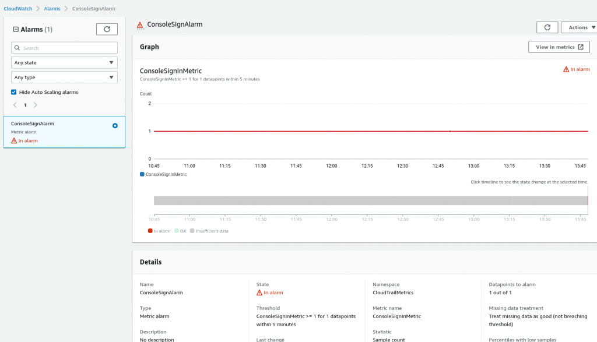Viewport: 597px width, 342px height.
Task: Uncheck Hide Auto Scaling alarms
Action: [13, 91]
